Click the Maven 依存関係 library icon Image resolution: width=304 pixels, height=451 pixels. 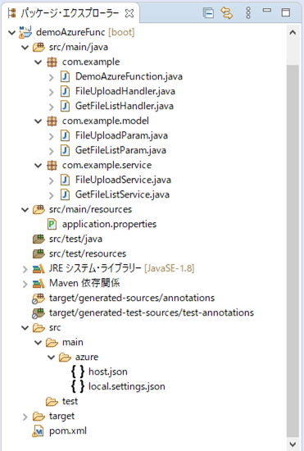39,284
